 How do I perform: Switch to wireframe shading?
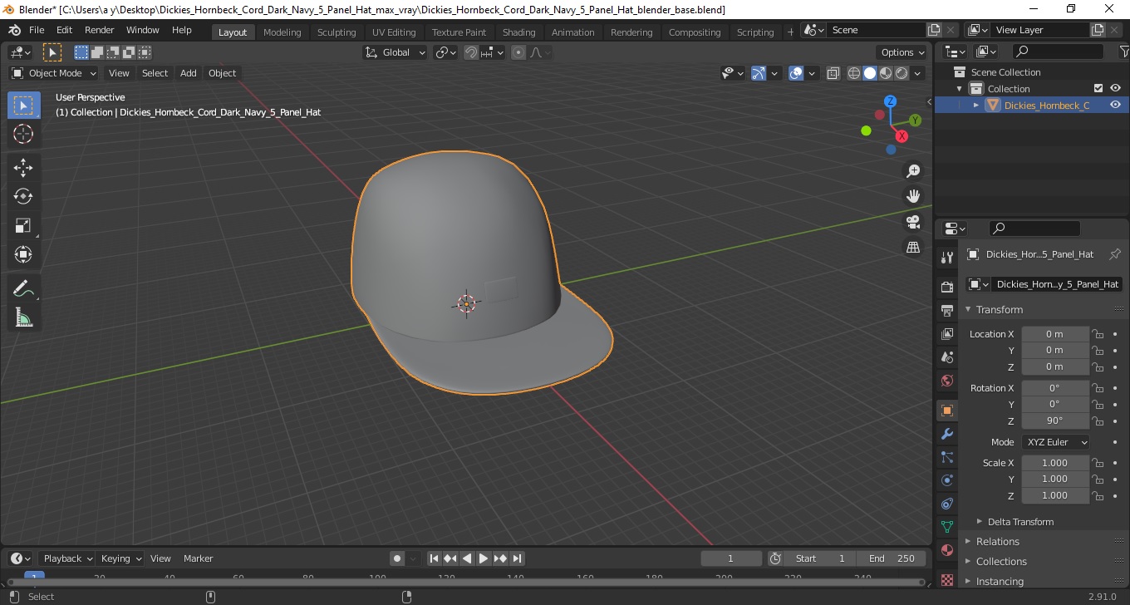(854, 73)
